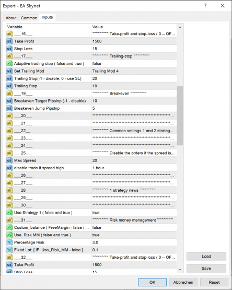The height and width of the screenshot is (290, 232).
Task: Edit the Breakeven Target PipsInp value 10
Action: (134, 101)
